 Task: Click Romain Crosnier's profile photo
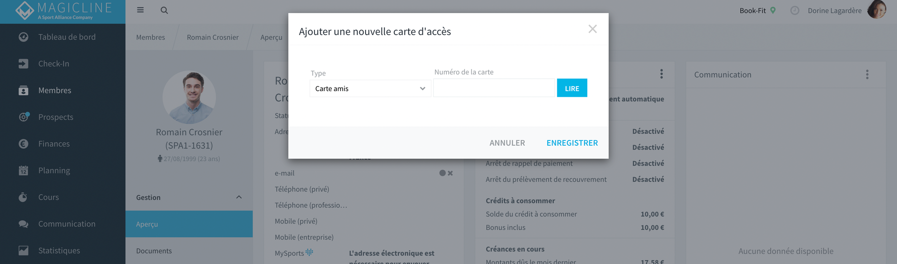click(189, 98)
